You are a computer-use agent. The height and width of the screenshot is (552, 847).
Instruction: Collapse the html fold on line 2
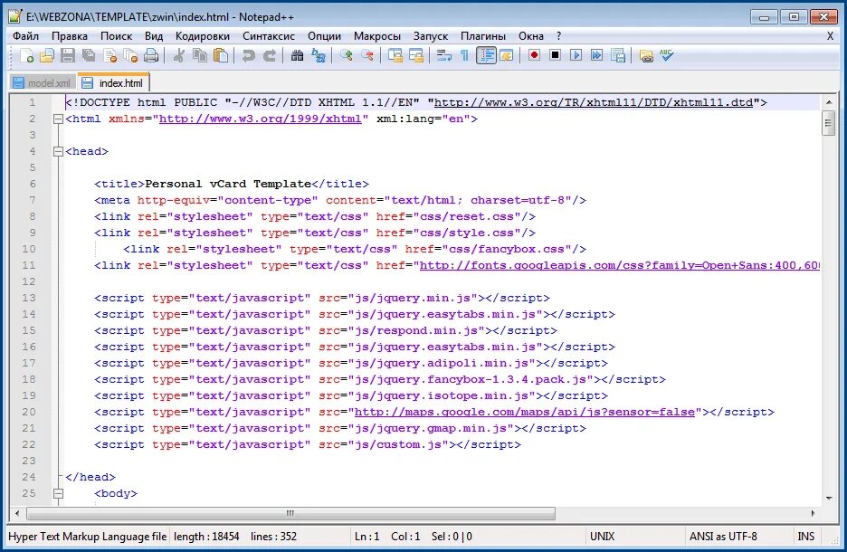[58, 119]
